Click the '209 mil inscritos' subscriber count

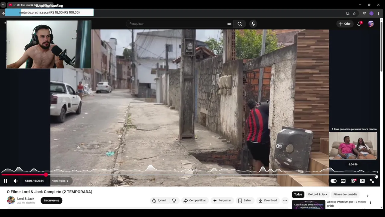26,203
